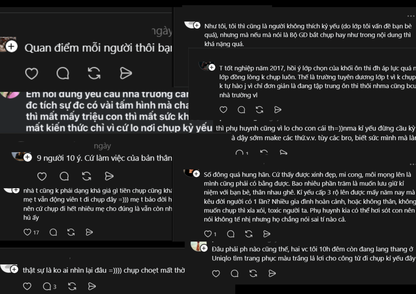
Task: Open three-dot menu on "Số đông" comment
Action: tap(412, 164)
